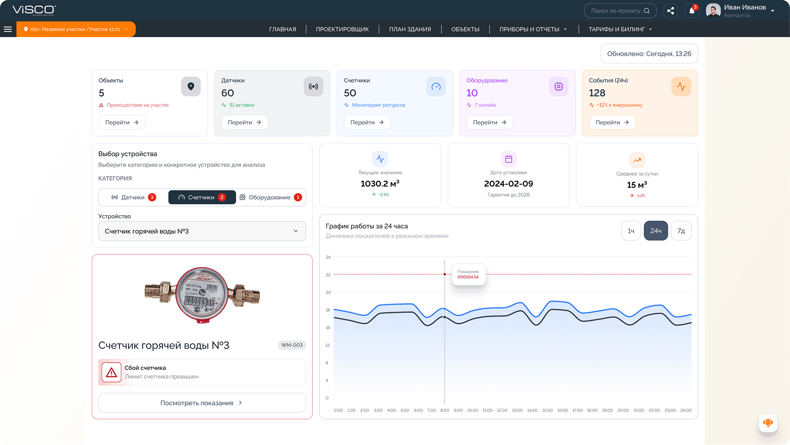The width and height of the screenshot is (790, 445).
Task: Switch chart range to 1ч
Action: click(631, 231)
